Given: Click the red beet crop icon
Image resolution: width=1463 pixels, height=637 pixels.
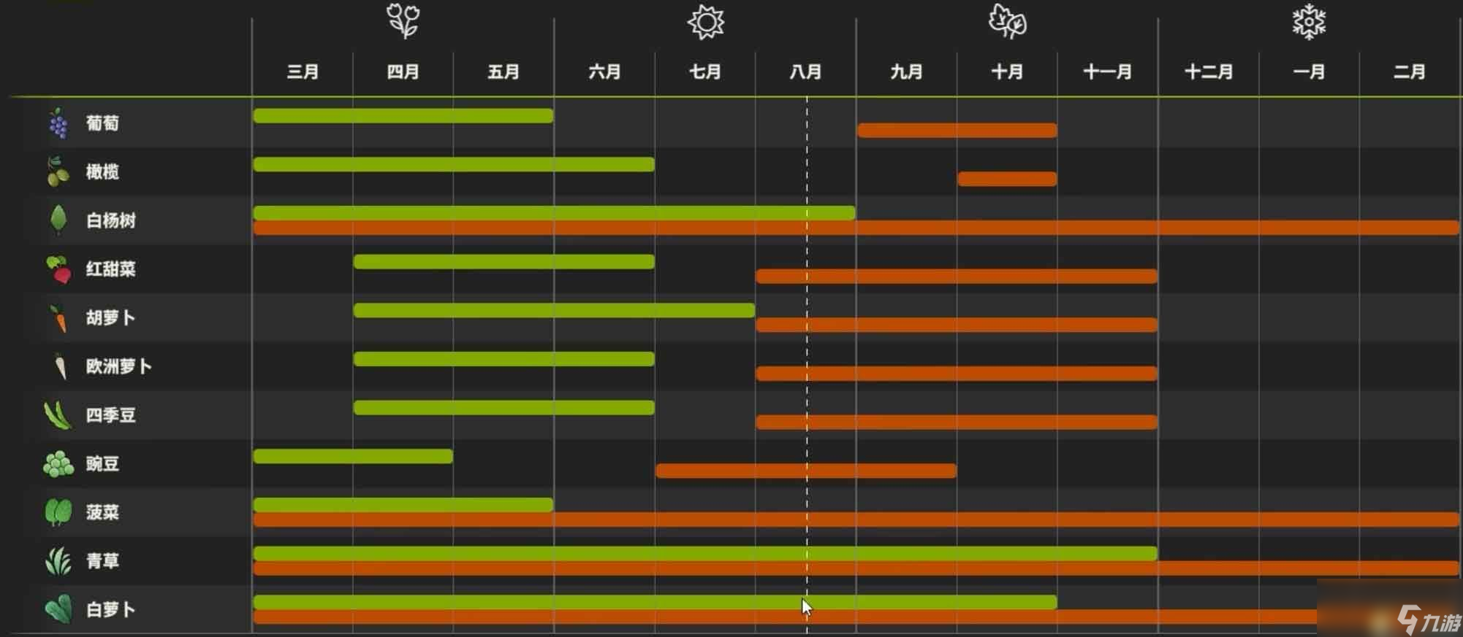Looking at the screenshot, I should (58, 269).
